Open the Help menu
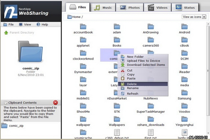 coord(42,24)
